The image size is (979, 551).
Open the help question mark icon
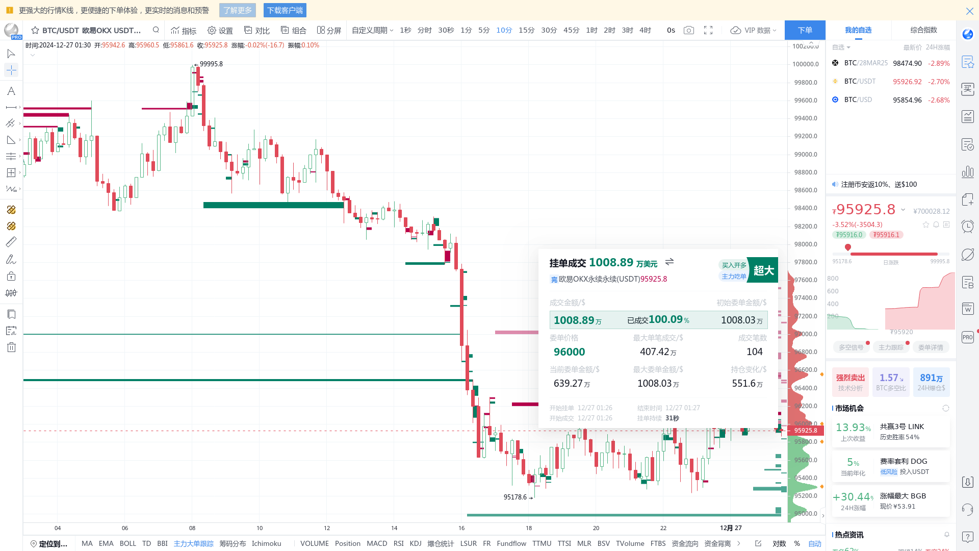[968, 536]
